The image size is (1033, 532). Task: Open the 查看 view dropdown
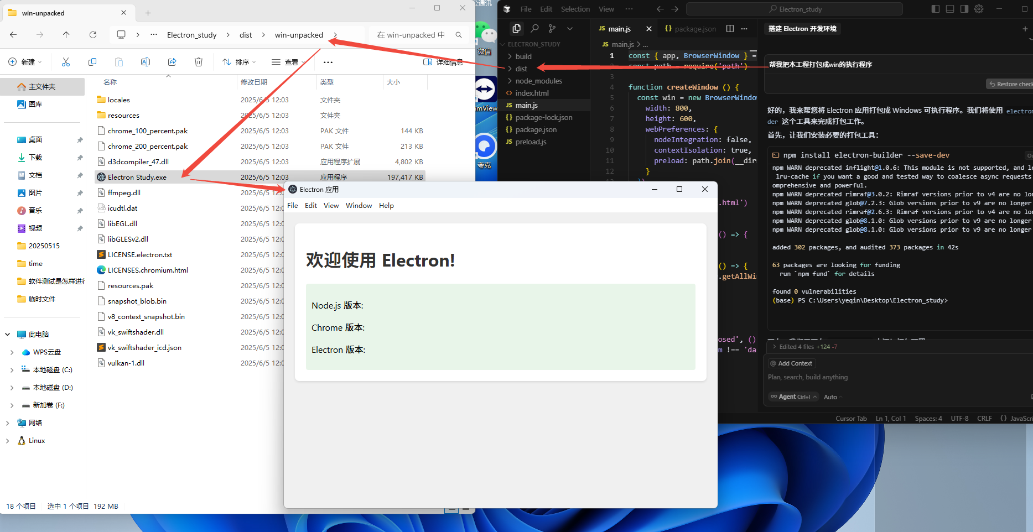288,62
